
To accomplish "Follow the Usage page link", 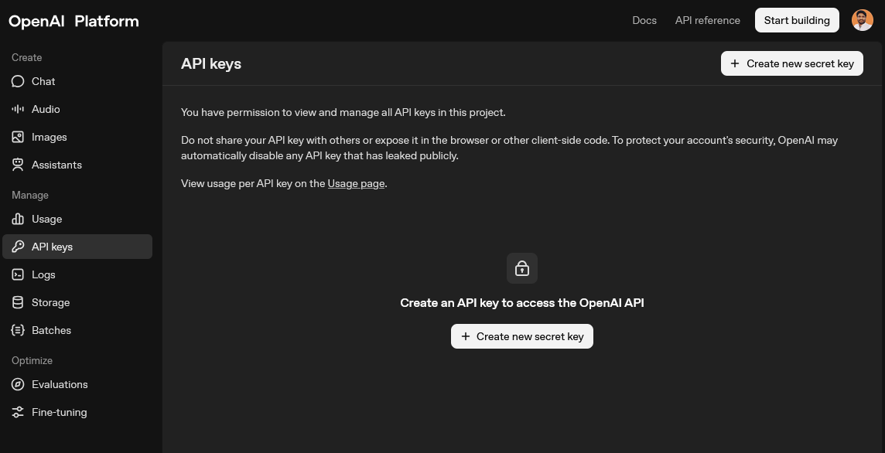I will click(356, 183).
